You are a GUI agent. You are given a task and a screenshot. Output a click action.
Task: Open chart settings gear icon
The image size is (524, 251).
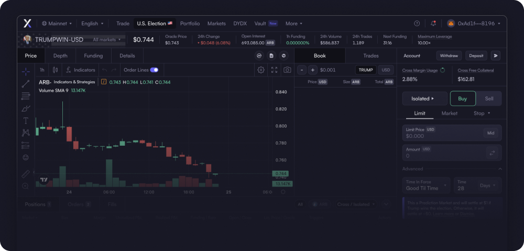pos(261,70)
